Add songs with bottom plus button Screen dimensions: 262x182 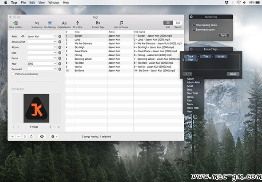tap(12, 136)
